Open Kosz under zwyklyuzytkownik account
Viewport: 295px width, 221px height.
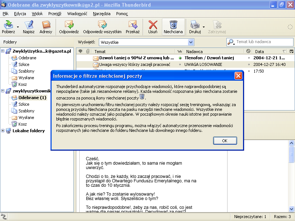pos(22,124)
